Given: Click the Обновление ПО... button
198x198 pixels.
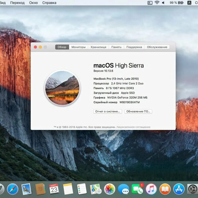Looking at the screenshot, I should pyautogui.click(x=138, y=111).
